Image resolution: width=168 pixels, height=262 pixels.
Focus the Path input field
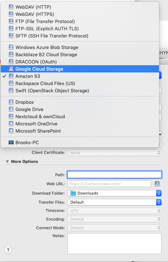115,175
